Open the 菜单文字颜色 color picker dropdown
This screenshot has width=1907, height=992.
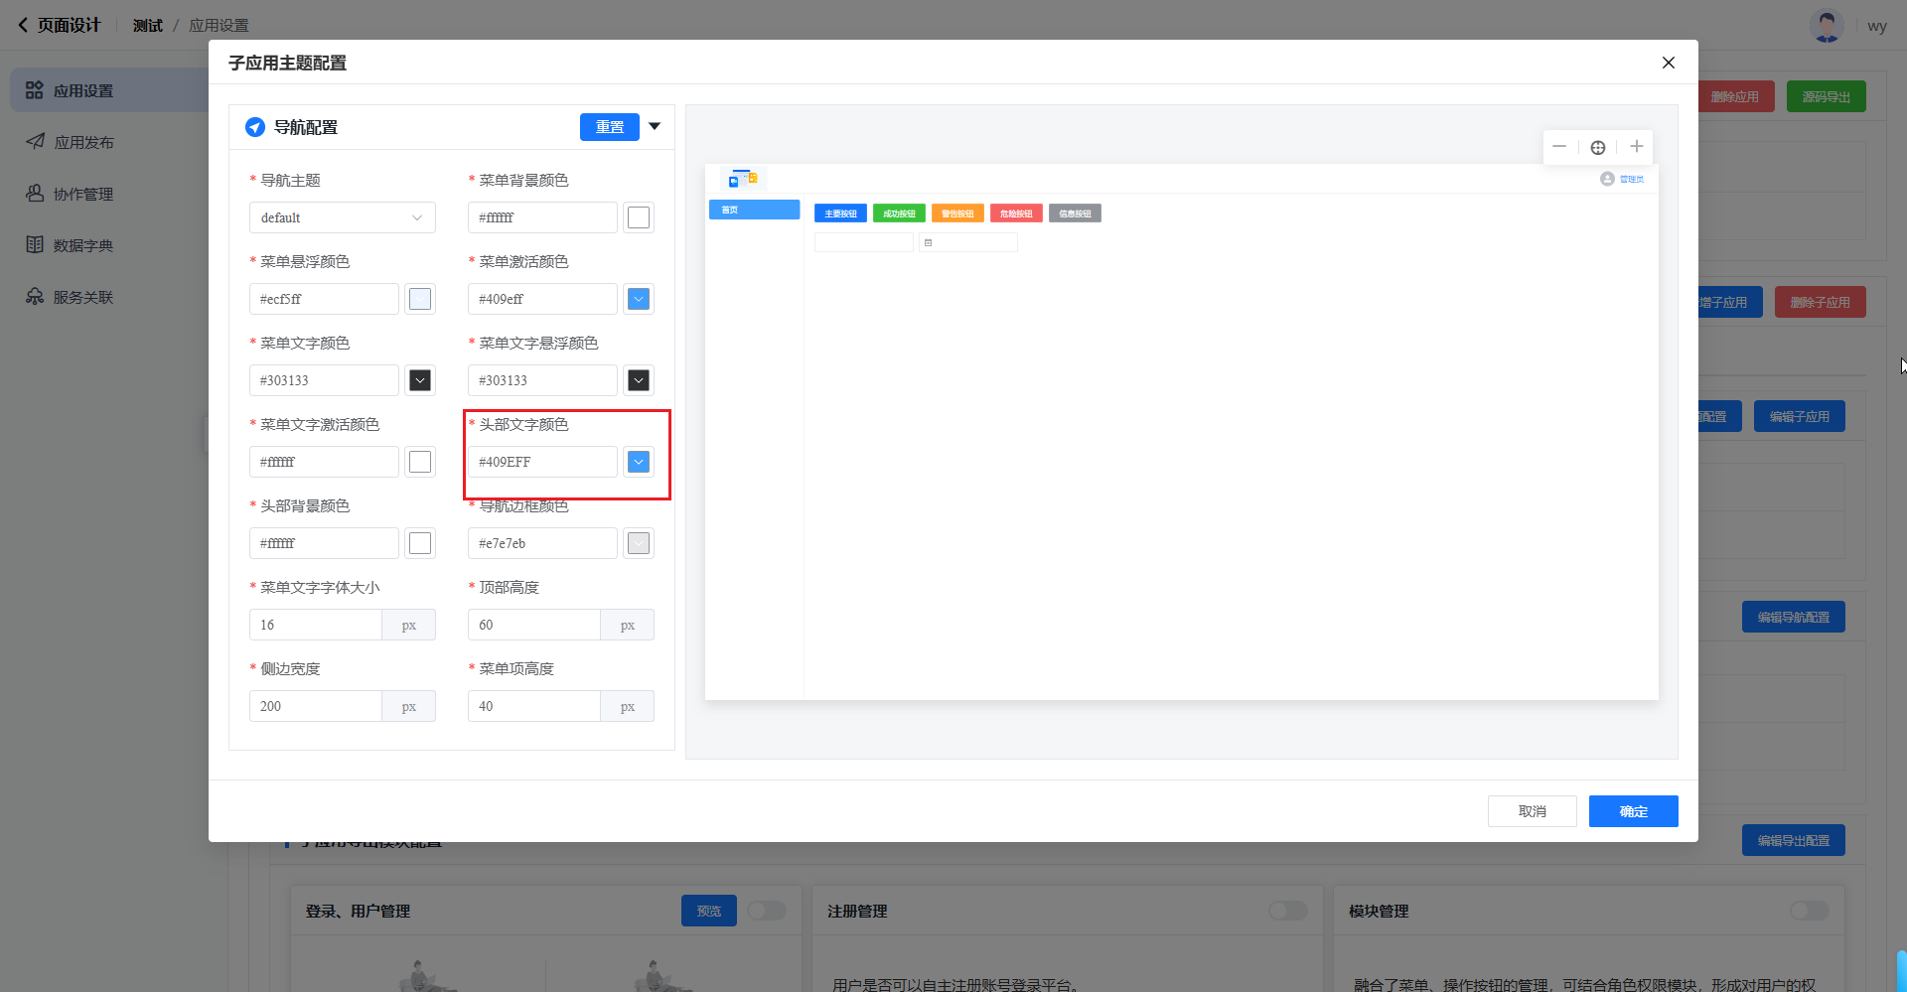tap(420, 380)
